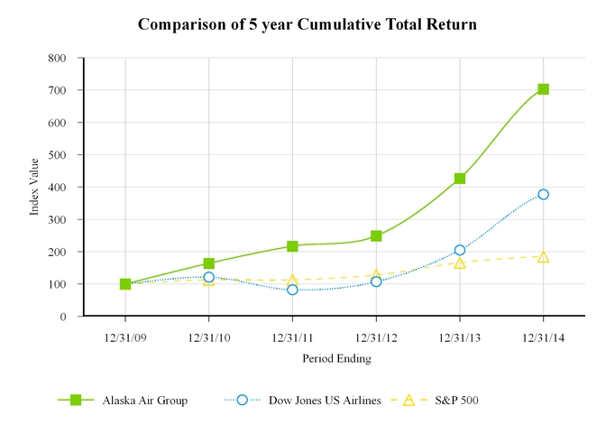Select the Period Ending axis title

coord(335,358)
